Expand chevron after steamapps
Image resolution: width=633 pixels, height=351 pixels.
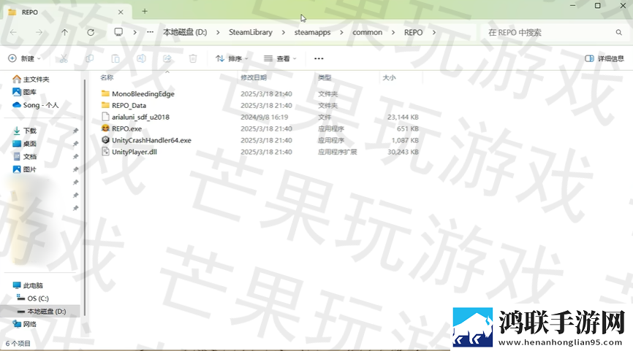click(x=341, y=32)
